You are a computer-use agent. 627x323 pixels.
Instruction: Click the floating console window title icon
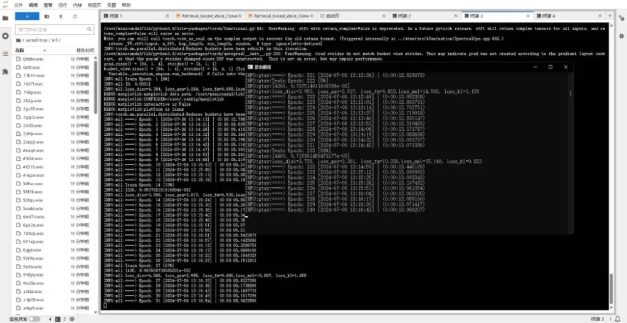pos(250,67)
